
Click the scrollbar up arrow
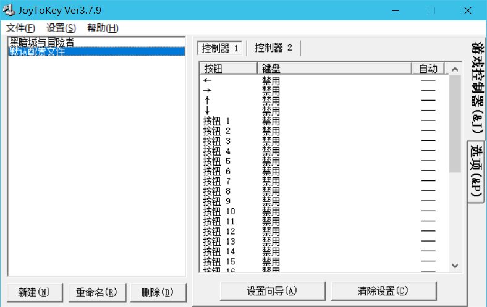pos(455,69)
